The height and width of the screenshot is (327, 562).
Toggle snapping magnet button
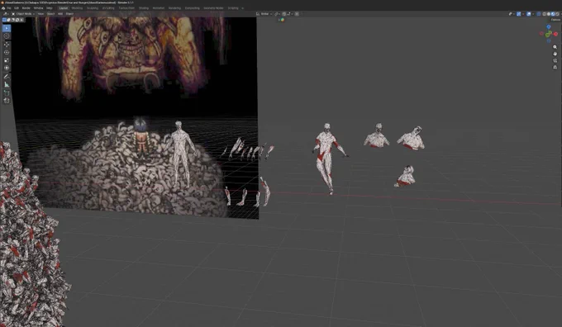coord(283,14)
